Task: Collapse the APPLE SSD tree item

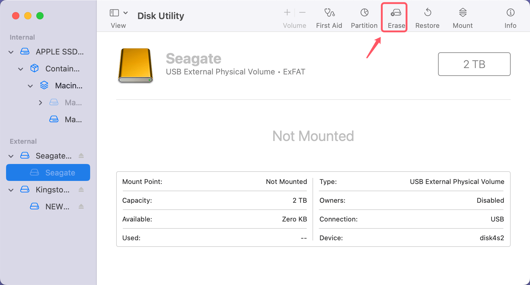Action: [x=11, y=52]
